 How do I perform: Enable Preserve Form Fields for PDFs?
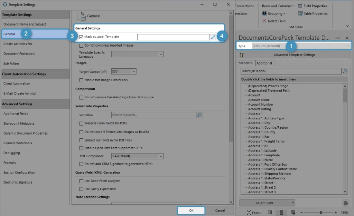point(81,124)
